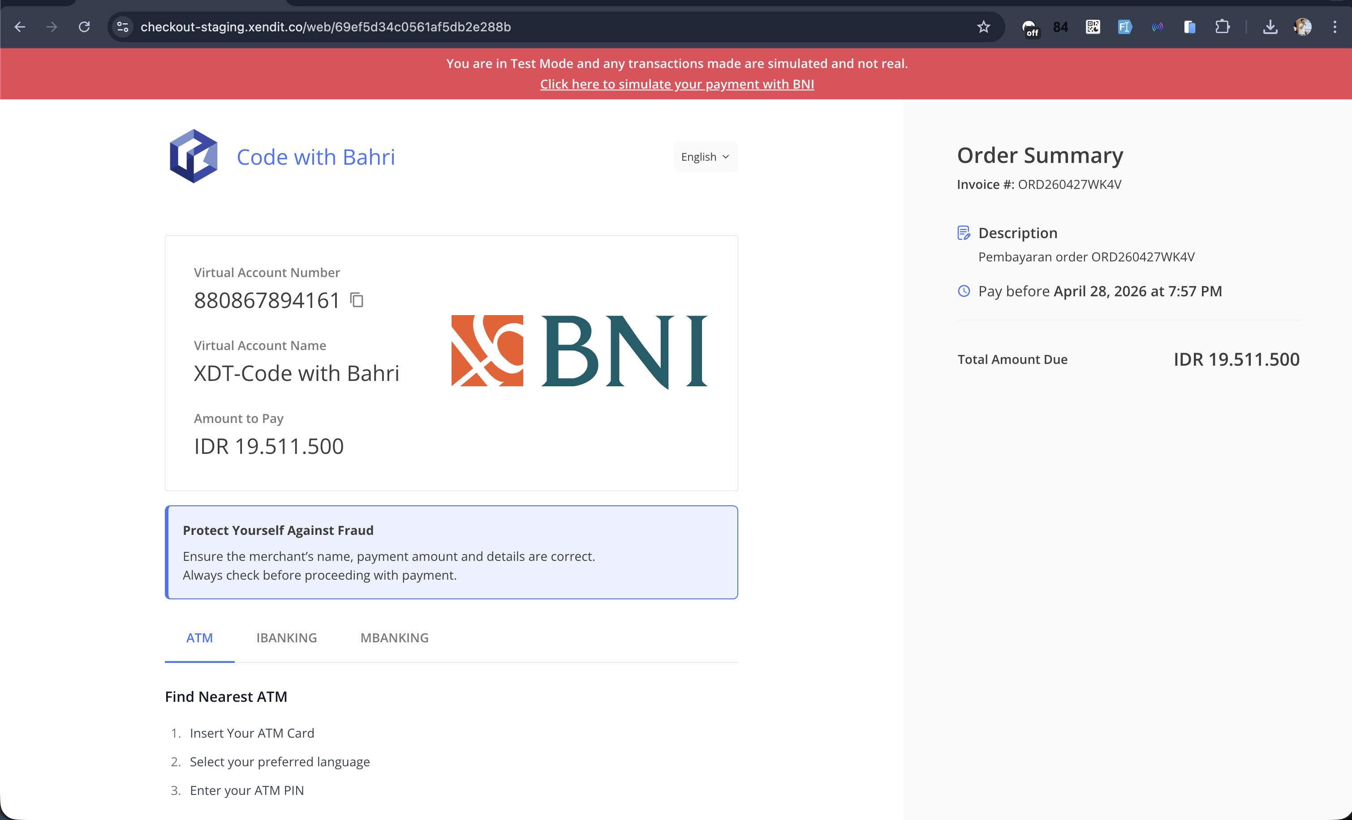Reload the checkout page
Viewport: 1352px width, 820px height.
coord(84,27)
